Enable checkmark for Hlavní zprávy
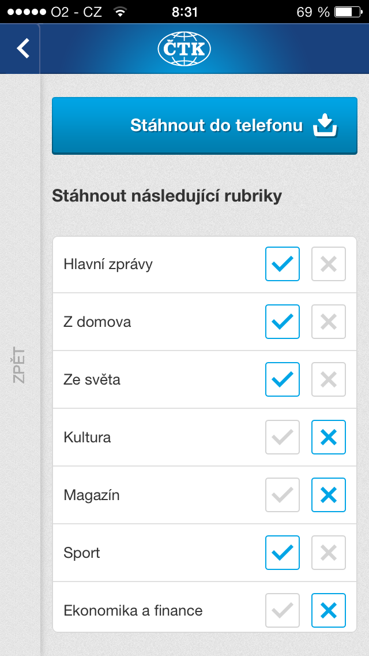This screenshot has width=369, height=656. (x=283, y=264)
